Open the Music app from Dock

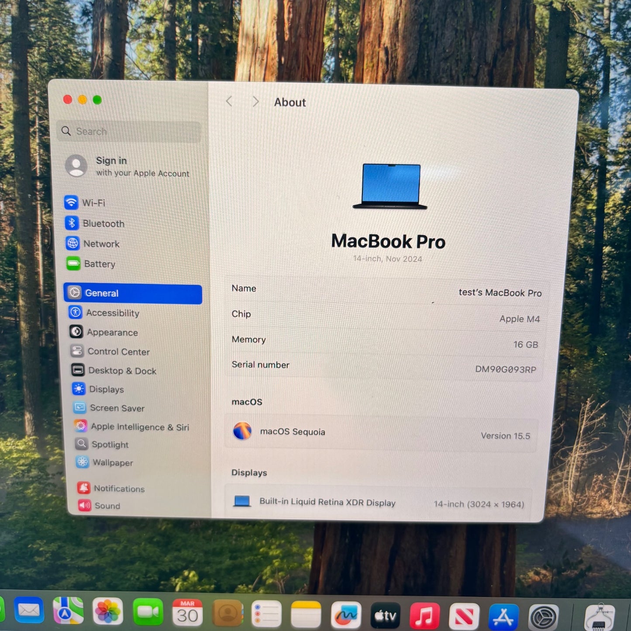coord(424,616)
